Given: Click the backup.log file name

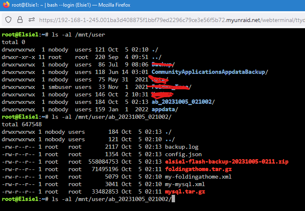Looking at the screenshot, I should pos(182,147).
